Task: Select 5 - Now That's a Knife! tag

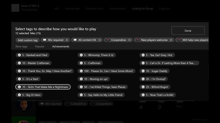Action: click(x=157, y=95)
